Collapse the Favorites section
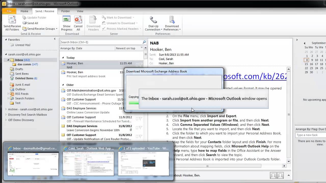The image size is (326, 183). (x=6, y=40)
